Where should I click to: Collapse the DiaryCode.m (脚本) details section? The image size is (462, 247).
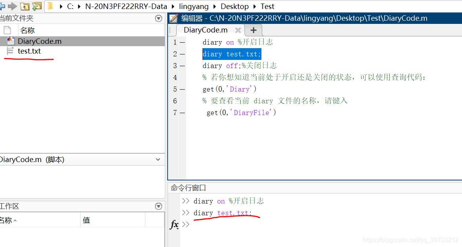158,159
